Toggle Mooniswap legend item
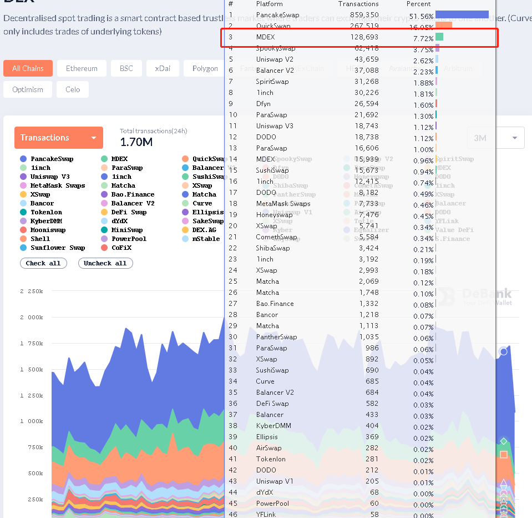The width and height of the screenshot is (532, 518). coord(43,230)
